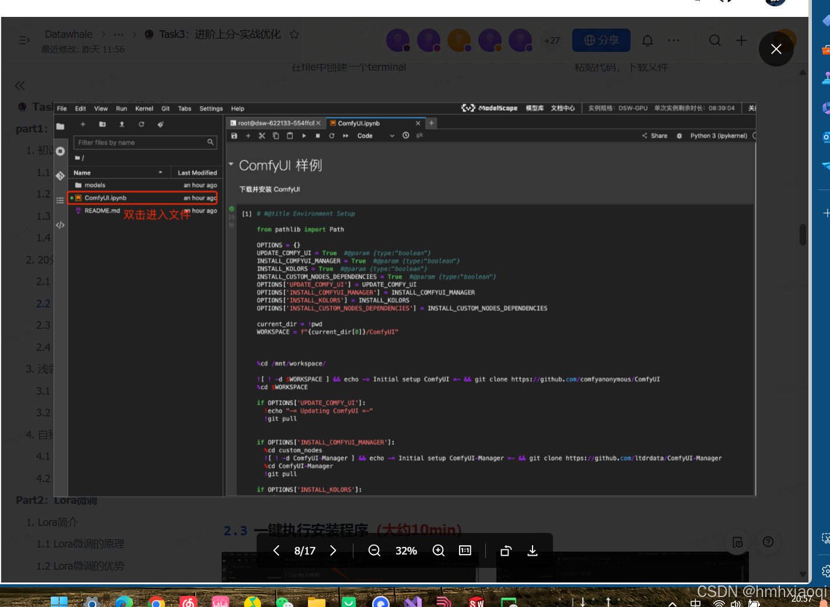Click the document vertical scrollbar thumb
830x607 pixels.
[x=803, y=234]
